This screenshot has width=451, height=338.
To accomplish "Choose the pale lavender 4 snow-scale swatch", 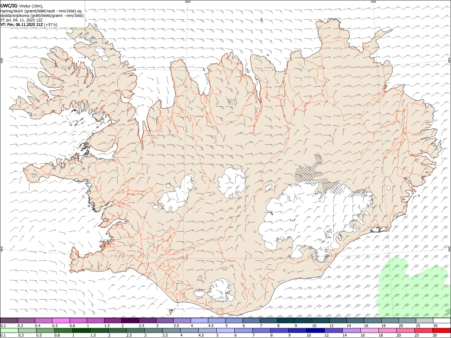I will 199,321.
